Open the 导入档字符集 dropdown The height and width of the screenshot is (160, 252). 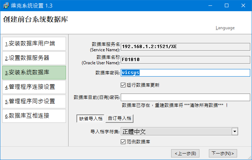pos(235,131)
